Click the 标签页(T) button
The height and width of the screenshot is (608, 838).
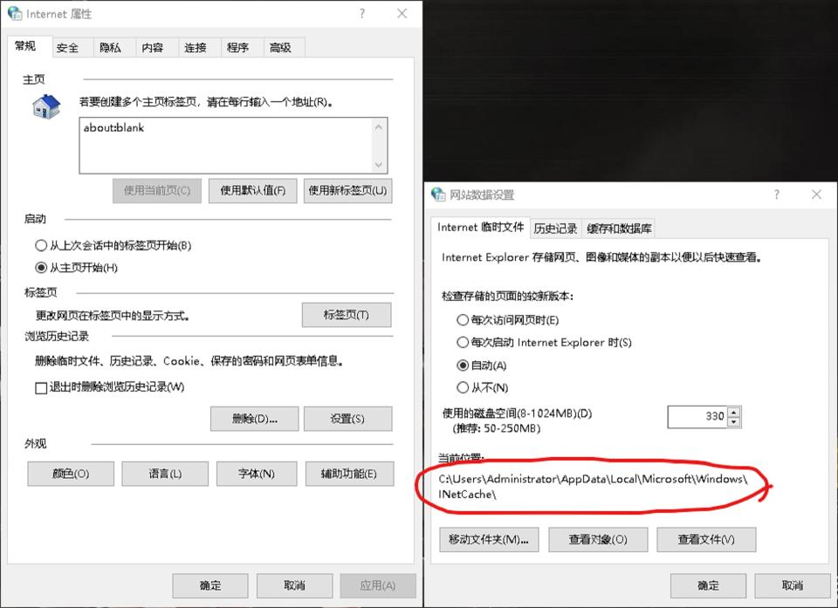click(347, 315)
